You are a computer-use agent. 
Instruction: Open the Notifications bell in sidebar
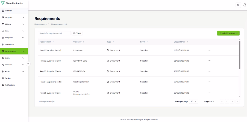click(10, 85)
